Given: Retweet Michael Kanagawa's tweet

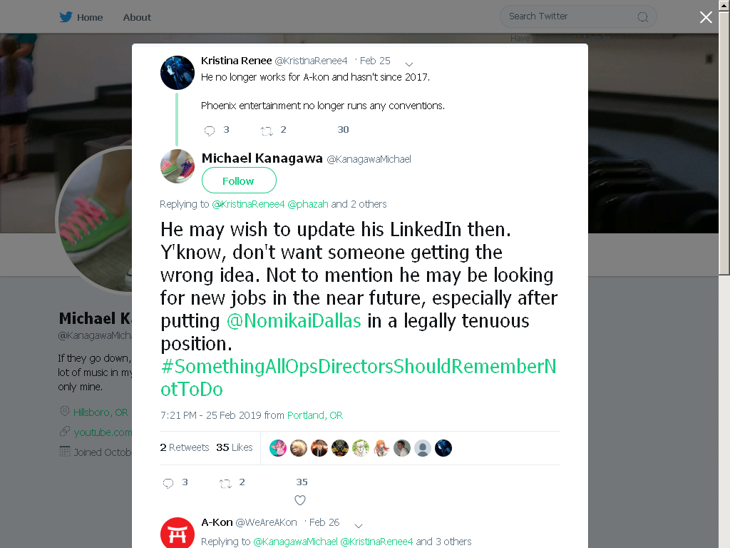Looking at the screenshot, I should (x=225, y=484).
